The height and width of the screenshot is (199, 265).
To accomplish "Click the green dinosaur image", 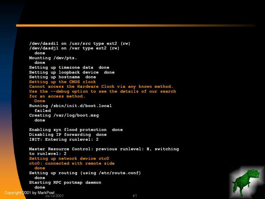I will pos(245,182).
